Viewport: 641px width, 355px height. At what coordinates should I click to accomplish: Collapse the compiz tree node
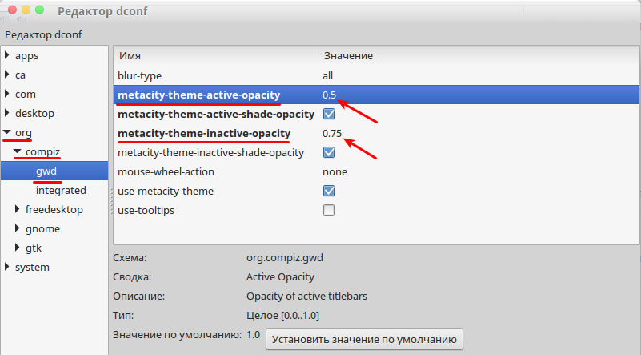[x=17, y=151]
